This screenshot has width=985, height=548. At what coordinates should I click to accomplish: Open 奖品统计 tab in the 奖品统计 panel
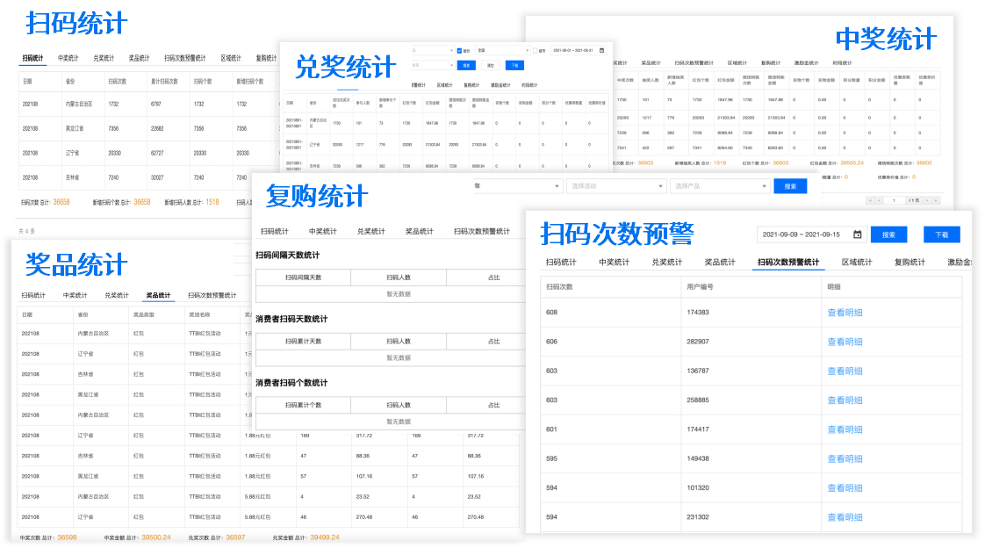(x=158, y=295)
